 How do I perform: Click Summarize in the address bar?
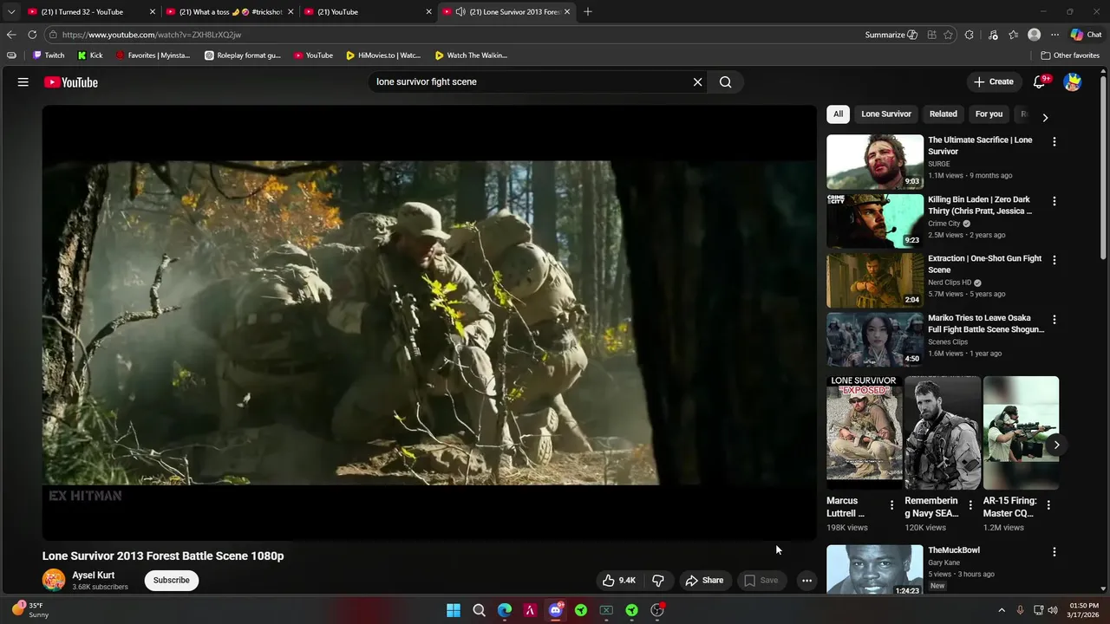tap(891, 35)
